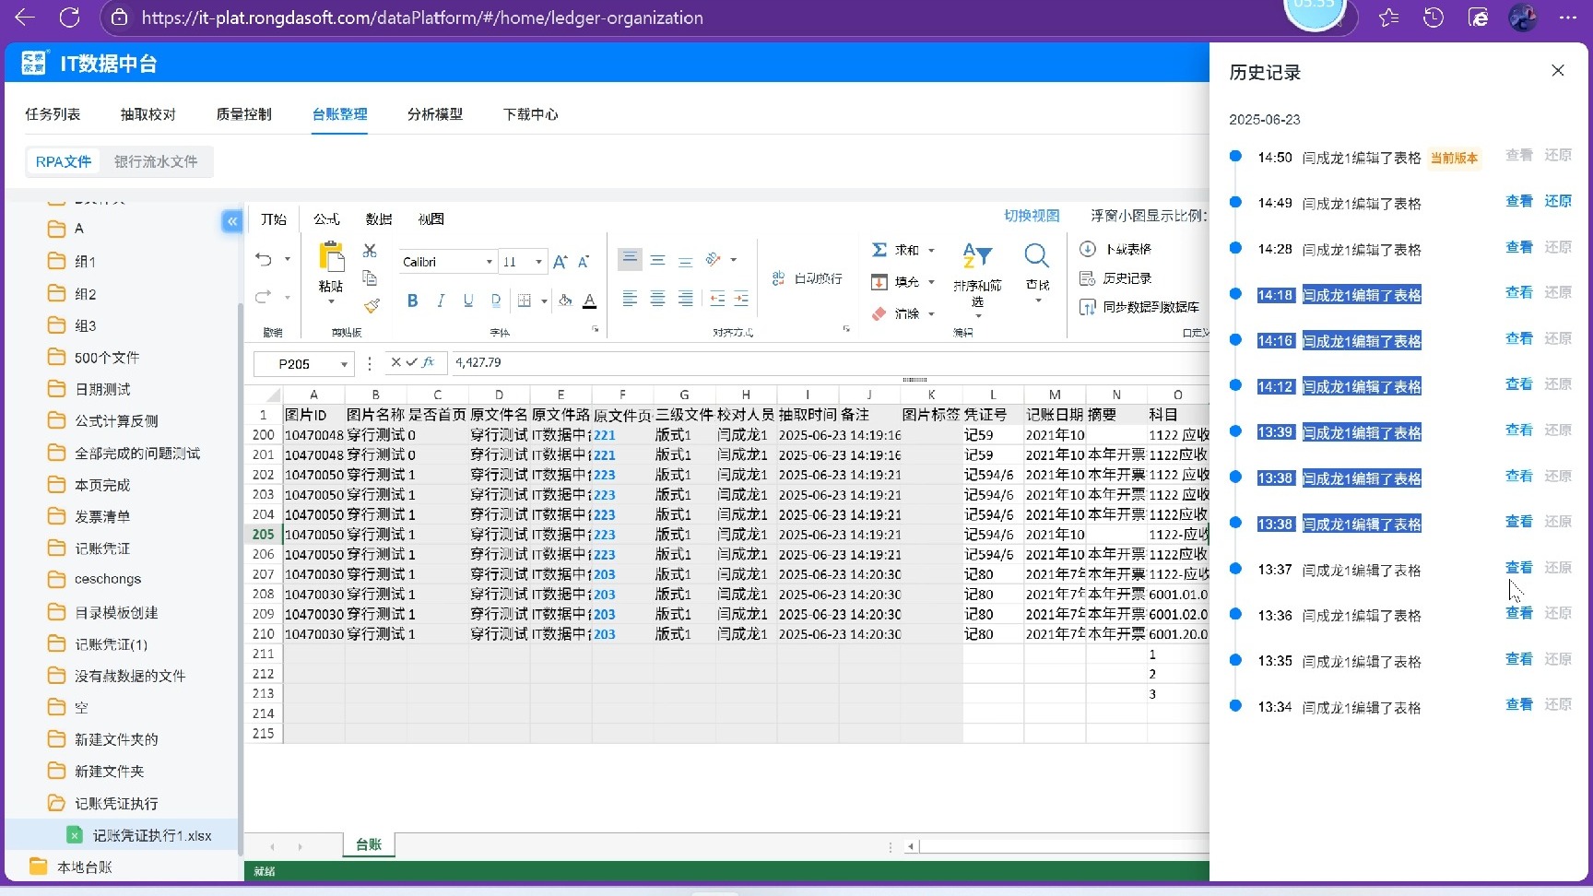The image size is (1593, 896).
Task: Decrease the cell indent
Action: (x=717, y=299)
